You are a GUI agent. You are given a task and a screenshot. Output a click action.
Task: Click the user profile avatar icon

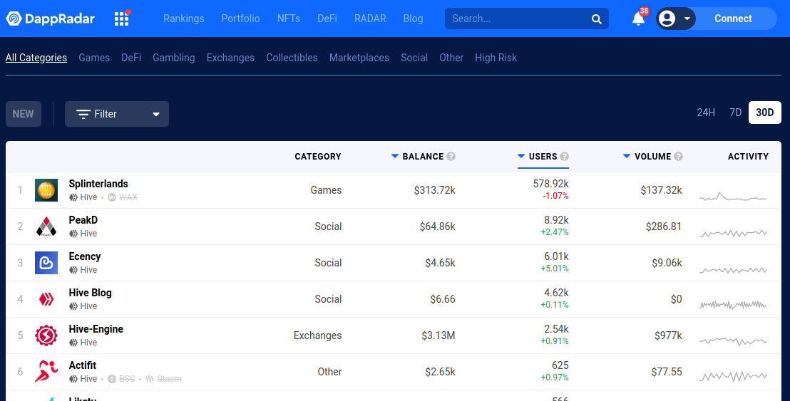(667, 19)
